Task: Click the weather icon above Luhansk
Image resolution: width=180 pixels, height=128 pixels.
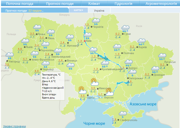Action: pos(162,56)
